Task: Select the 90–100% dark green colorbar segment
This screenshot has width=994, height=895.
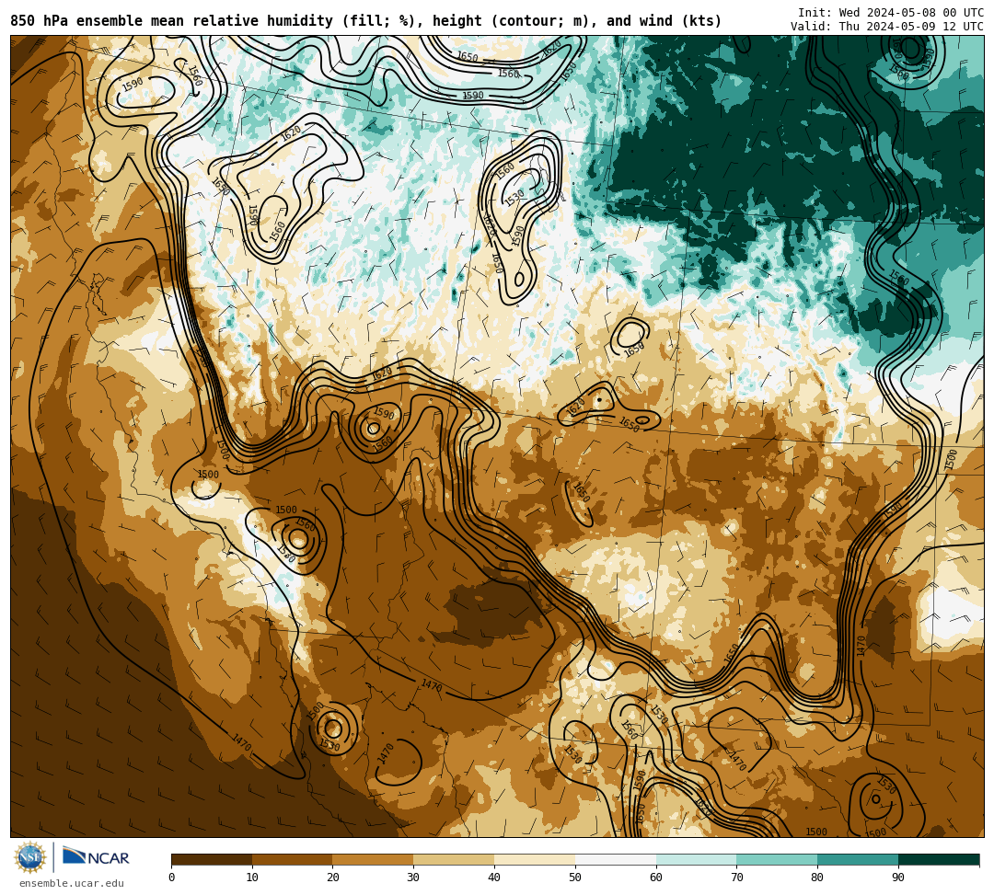Action: [x=939, y=859]
